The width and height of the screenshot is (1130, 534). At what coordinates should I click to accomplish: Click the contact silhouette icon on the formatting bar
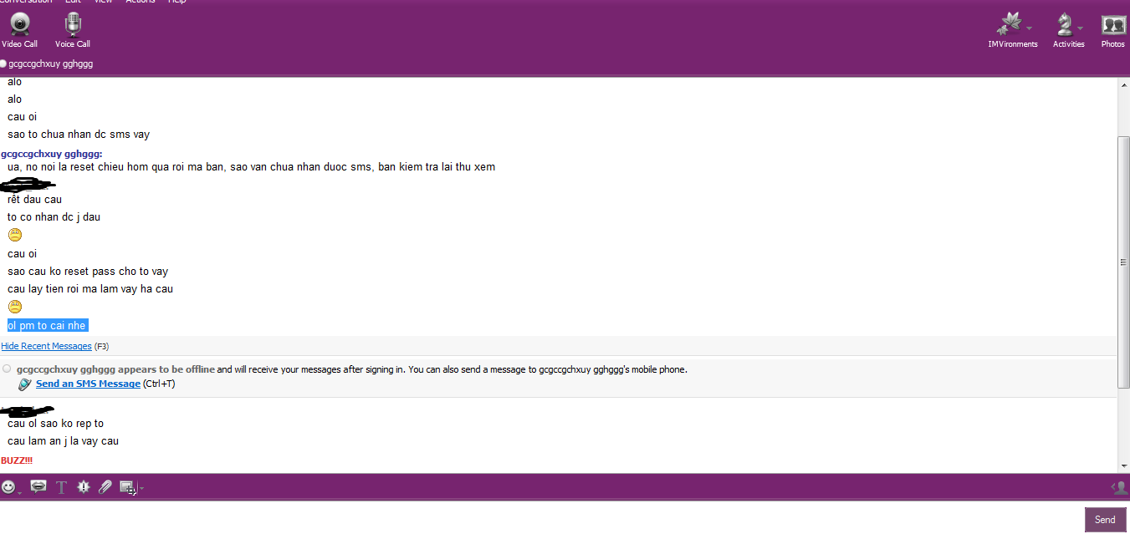(1119, 487)
